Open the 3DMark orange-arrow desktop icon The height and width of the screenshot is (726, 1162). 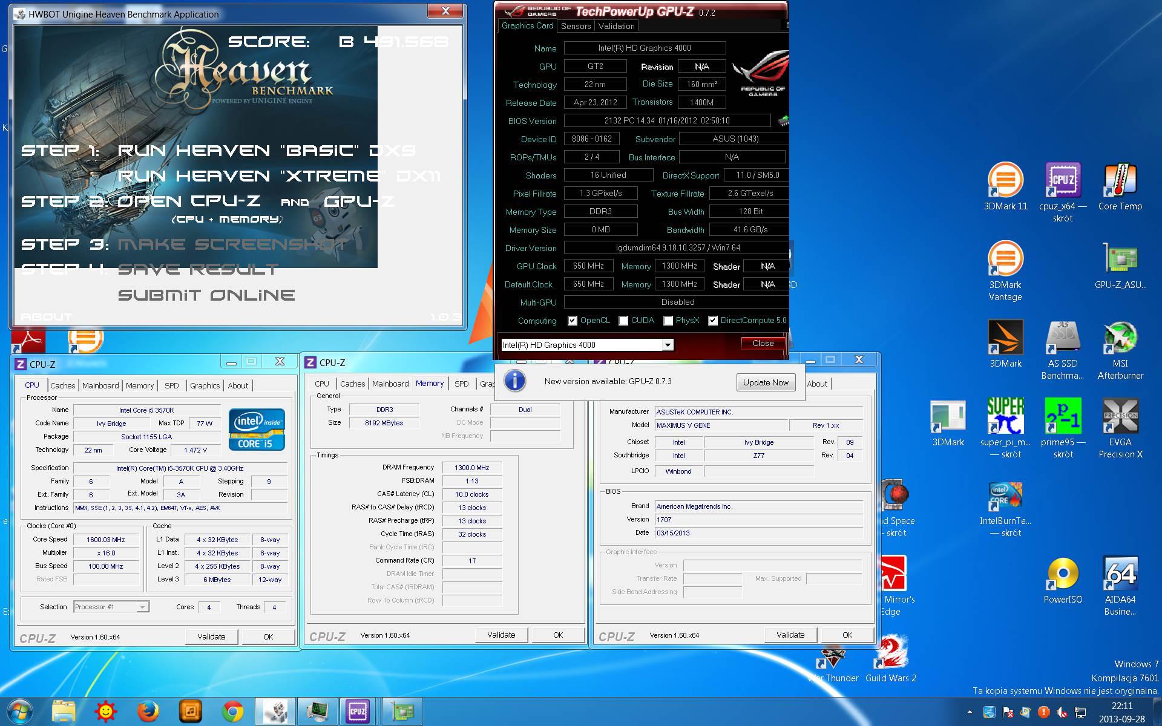click(1005, 344)
